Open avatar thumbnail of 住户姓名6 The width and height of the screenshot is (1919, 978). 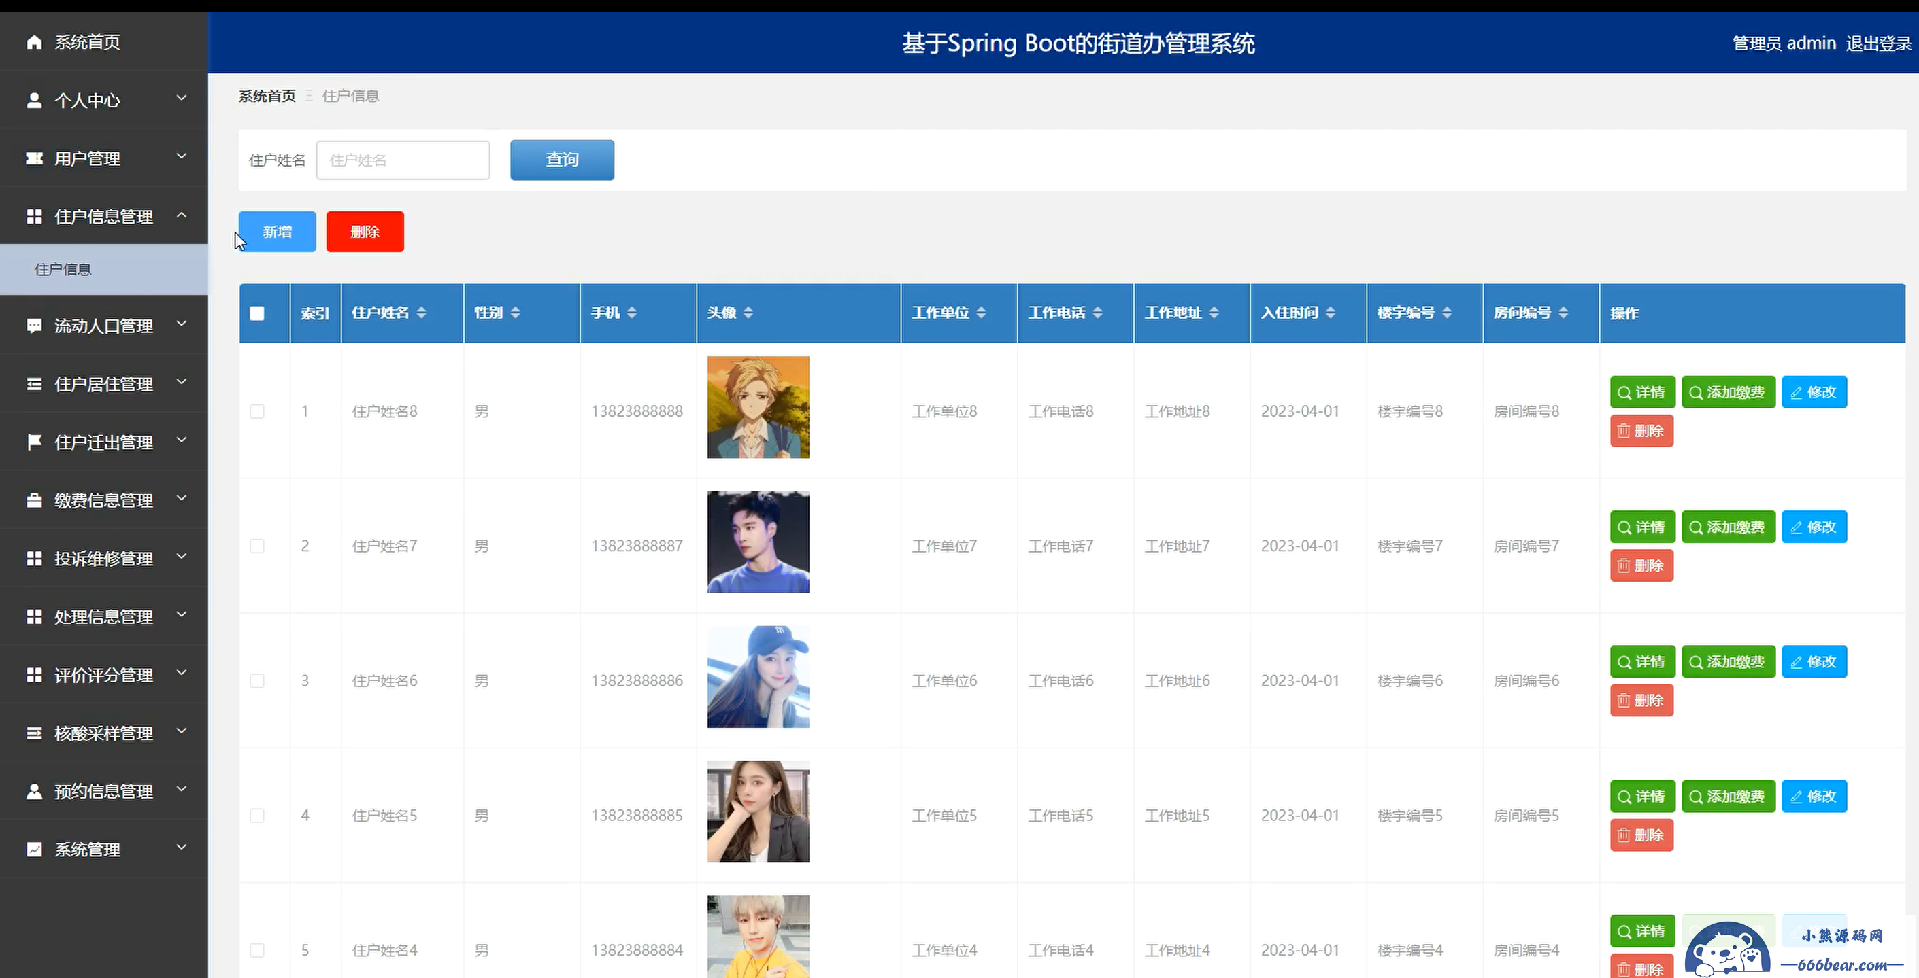[758, 676]
